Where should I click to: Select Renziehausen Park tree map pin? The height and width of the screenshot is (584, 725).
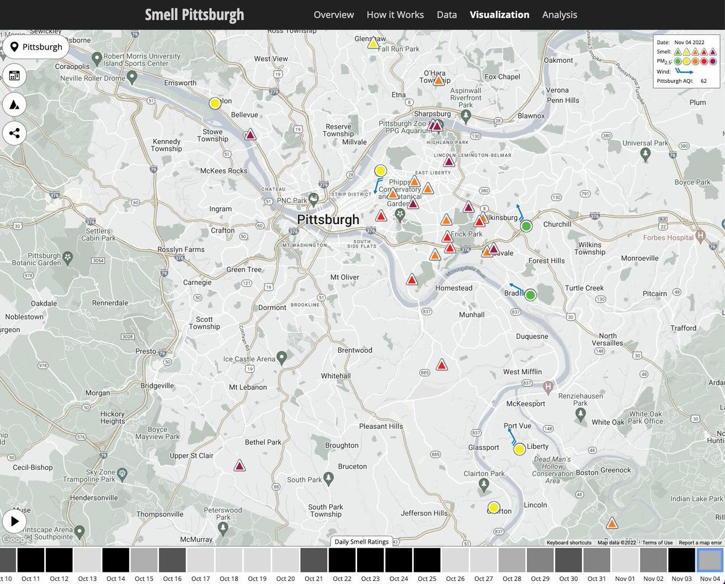pos(581,414)
